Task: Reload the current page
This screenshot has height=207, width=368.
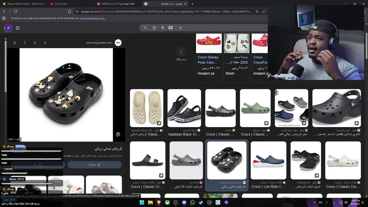Action: 16,11
